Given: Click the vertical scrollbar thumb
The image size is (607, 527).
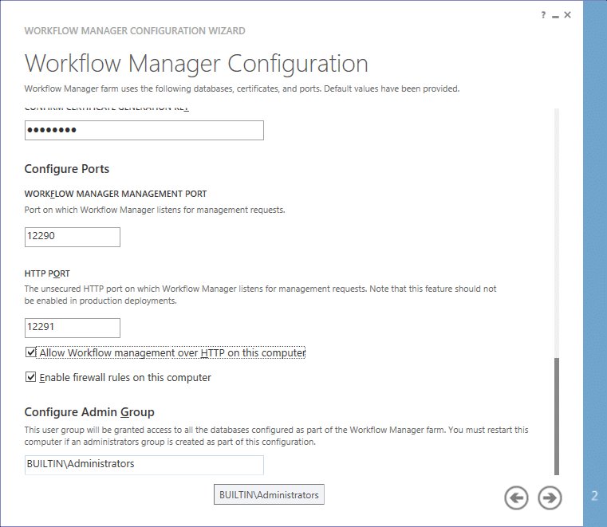Looking at the screenshot, I should [557, 416].
